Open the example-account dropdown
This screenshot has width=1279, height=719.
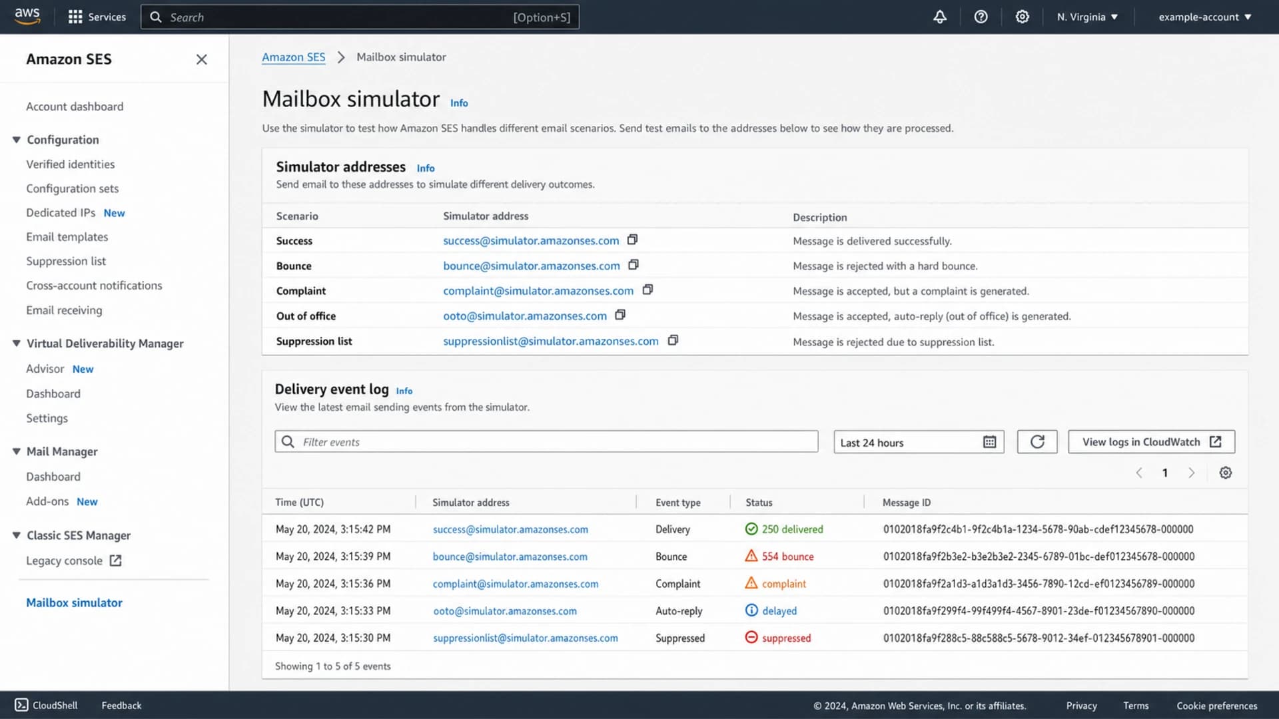(x=1205, y=17)
